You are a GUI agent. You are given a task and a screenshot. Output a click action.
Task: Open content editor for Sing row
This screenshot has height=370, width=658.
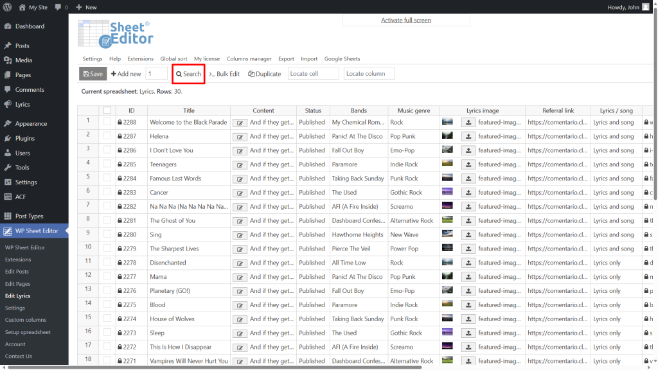pyautogui.click(x=240, y=235)
